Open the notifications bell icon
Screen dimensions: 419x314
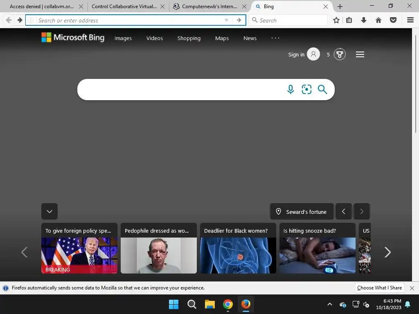pos(408,304)
